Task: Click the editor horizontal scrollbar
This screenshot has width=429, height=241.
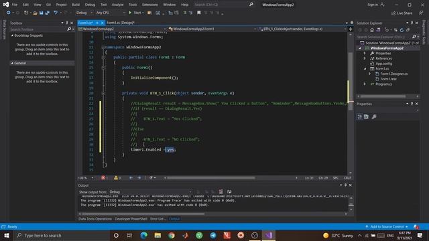Action: click(211, 178)
